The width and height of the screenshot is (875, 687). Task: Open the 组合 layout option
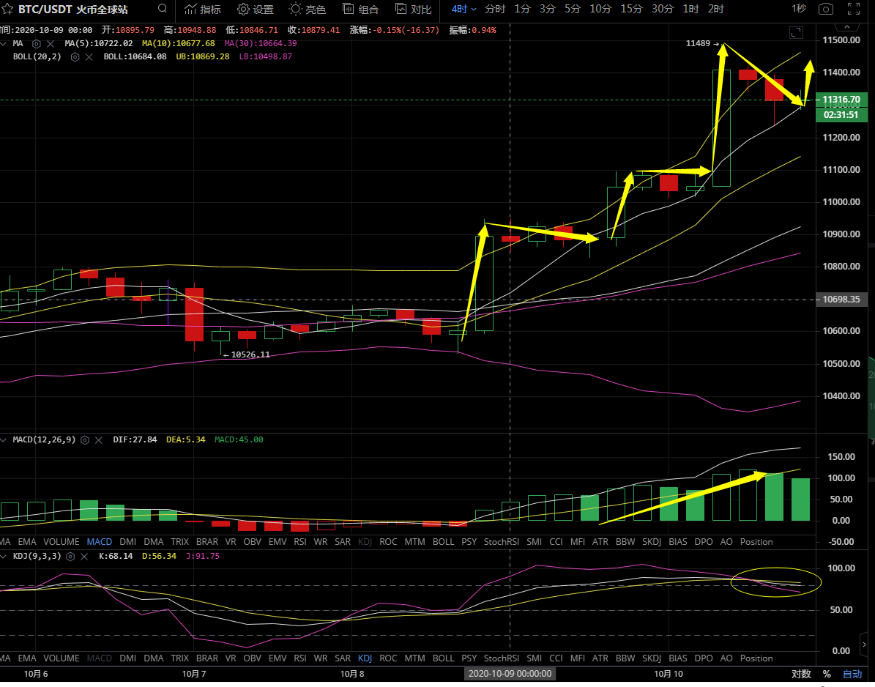tap(360, 10)
